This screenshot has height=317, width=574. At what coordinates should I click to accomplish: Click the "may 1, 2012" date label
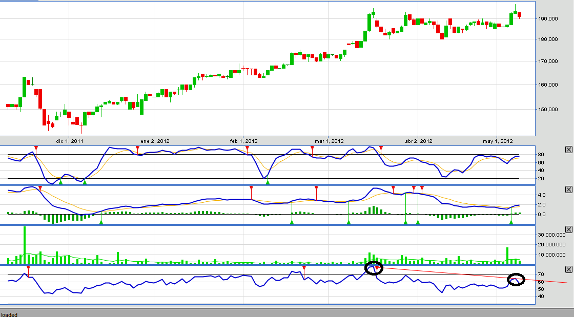(x=497, y=141)
